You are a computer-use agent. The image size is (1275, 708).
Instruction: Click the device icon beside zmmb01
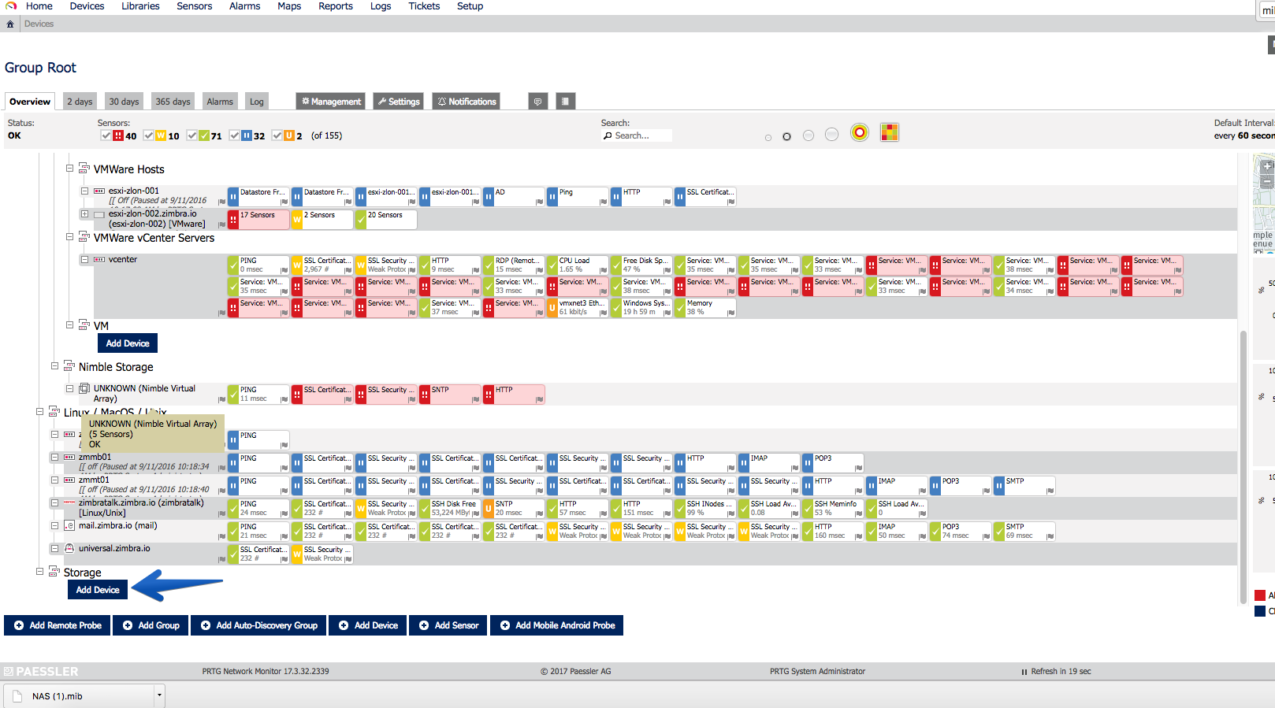(69, 457)
